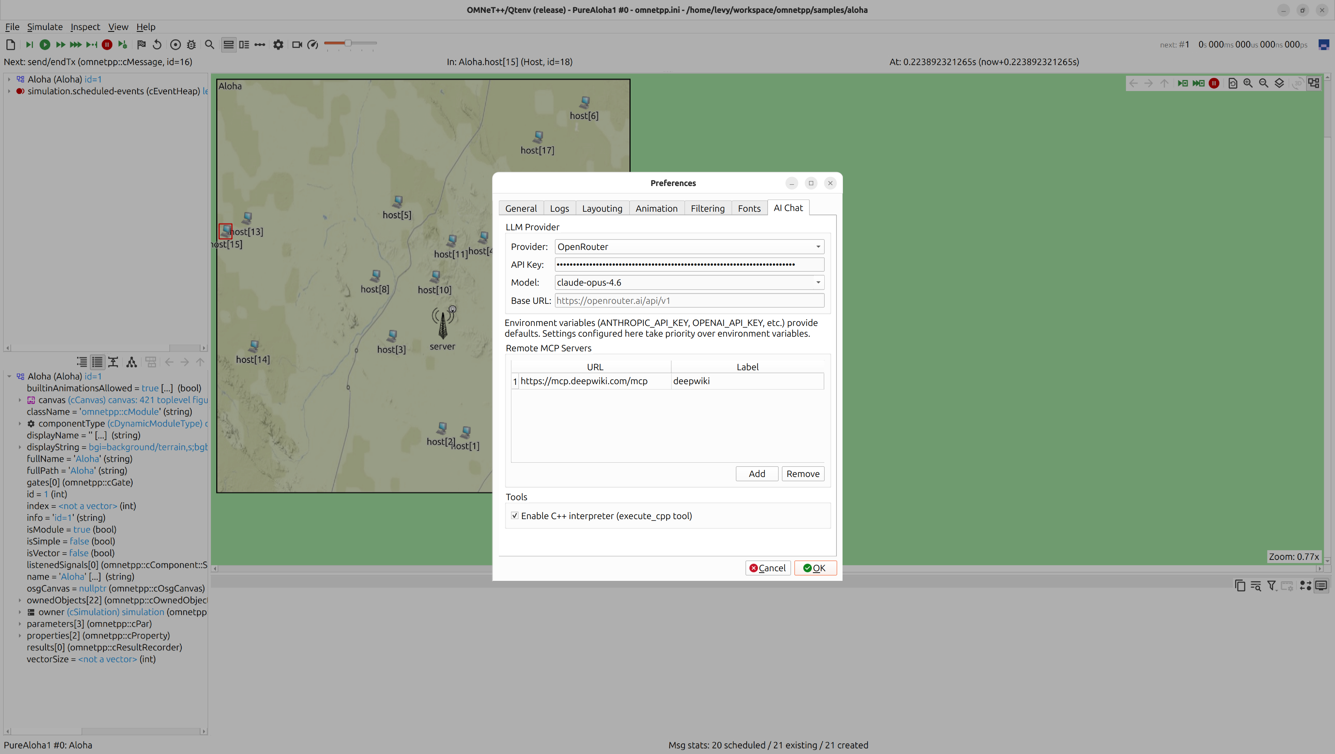1335x754 pixels.
Task: Toggle Enable C++ interpreter checkbox
Action: (x=515, y=516)
